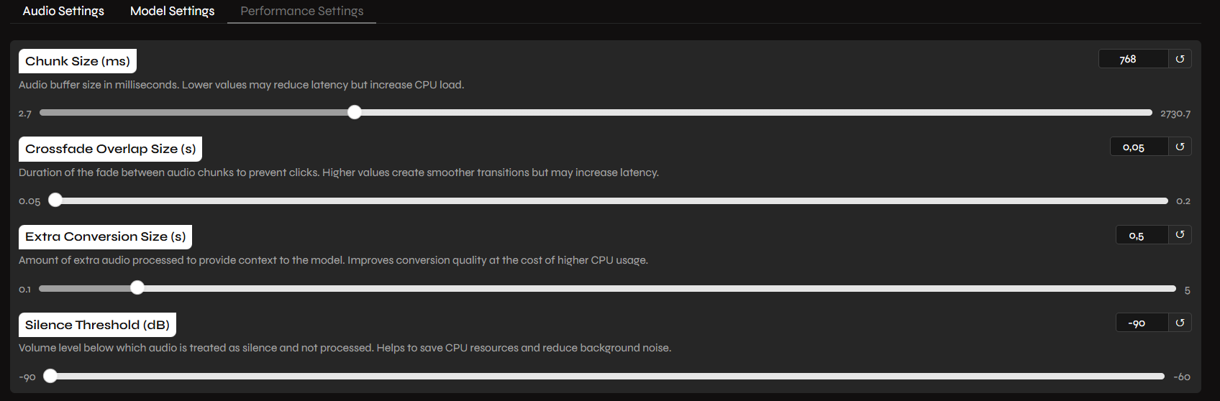Click the Silence Threshold slider handle
Screen dimensions: 1220x401
tap(50, 376)
